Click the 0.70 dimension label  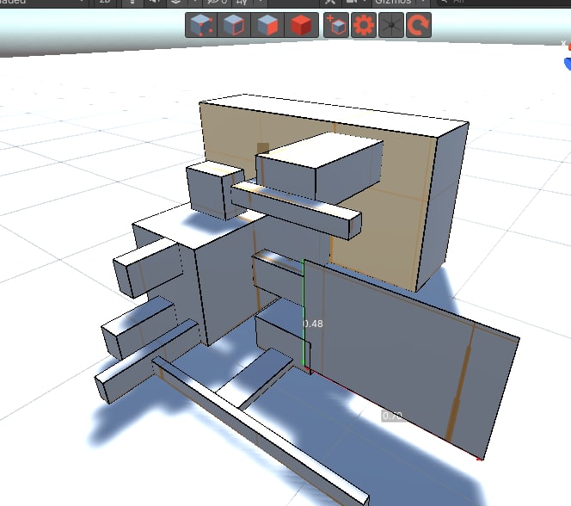tap(392, 416)
